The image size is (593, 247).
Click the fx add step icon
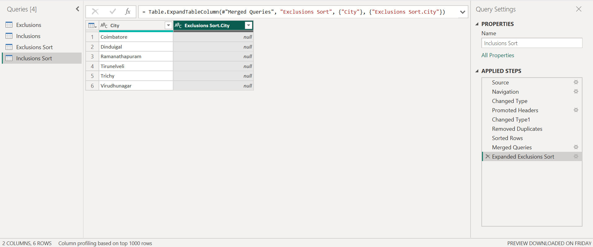click(x=128, y=12)
